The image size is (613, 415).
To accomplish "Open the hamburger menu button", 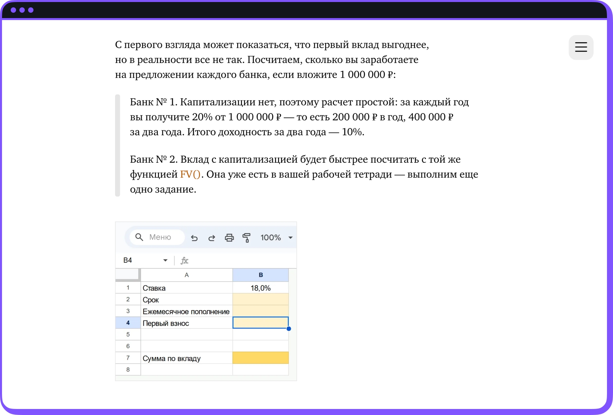I will [581, 47].
